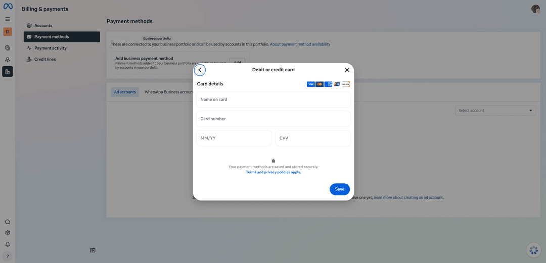
Task: Click the American Express logo
Action: (x=328, y=84)
